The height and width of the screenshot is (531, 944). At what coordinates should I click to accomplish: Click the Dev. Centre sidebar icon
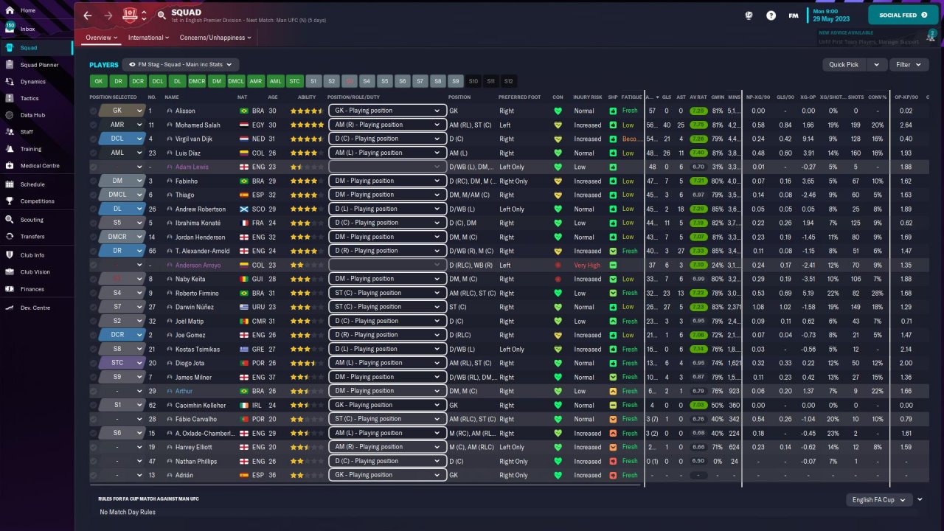click(10, 308)
